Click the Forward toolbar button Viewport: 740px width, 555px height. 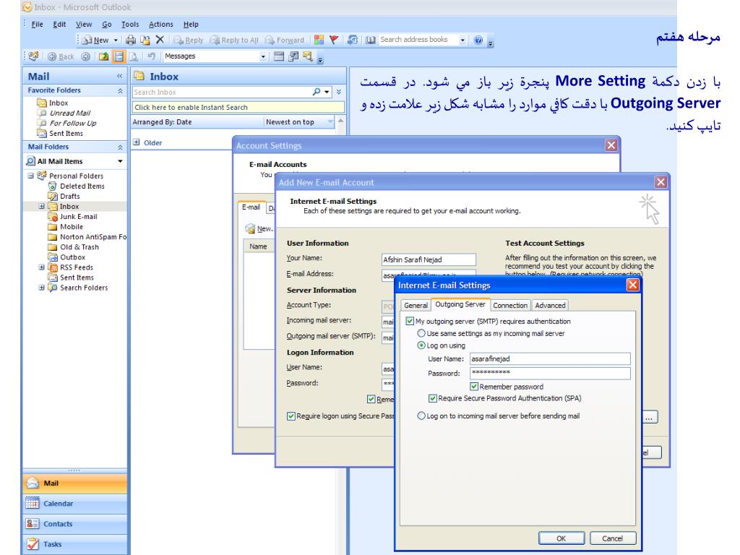pyautogui.click(x=285, y=40)
